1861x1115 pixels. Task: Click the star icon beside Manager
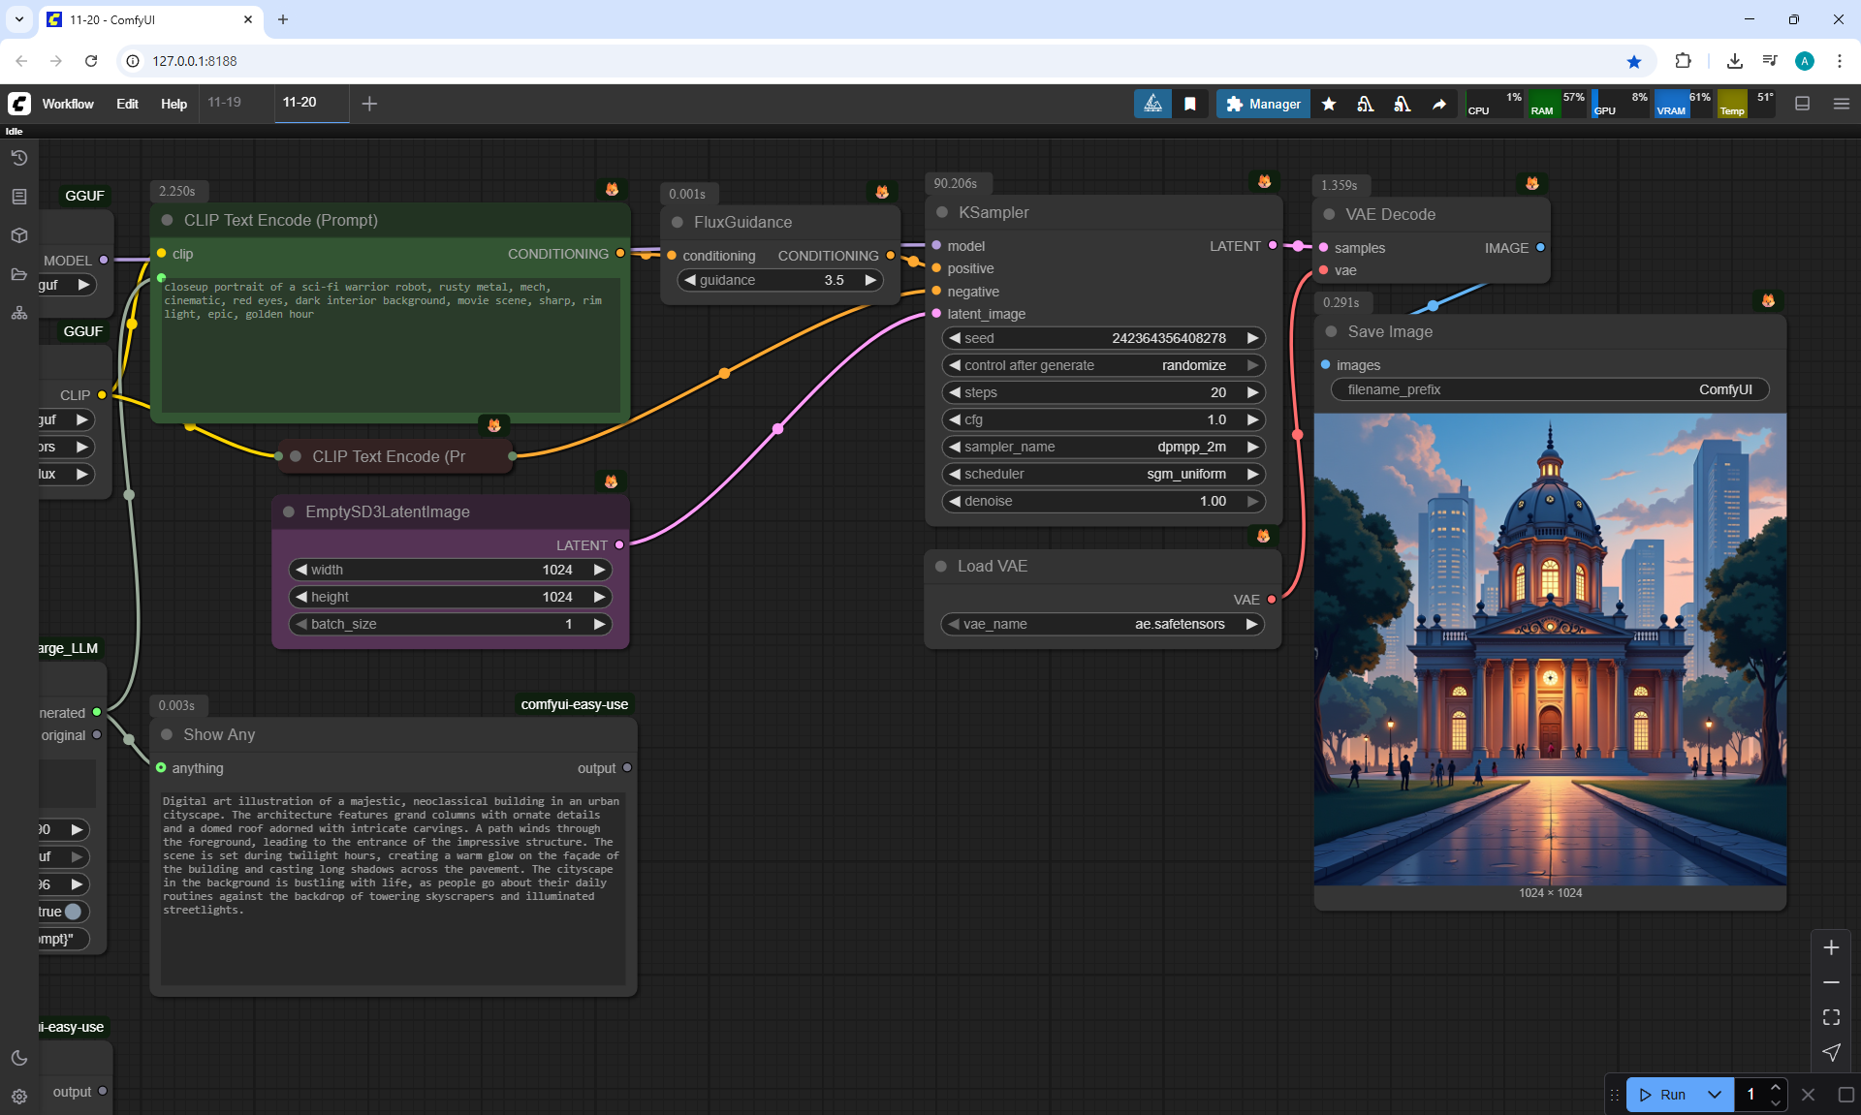pos(1329,104)
